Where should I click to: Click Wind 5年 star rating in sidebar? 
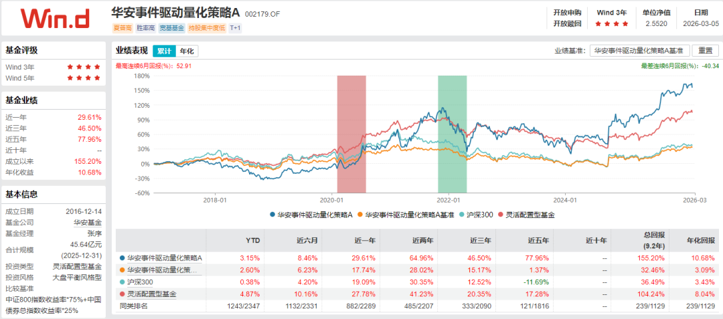(x=84, y=78)
